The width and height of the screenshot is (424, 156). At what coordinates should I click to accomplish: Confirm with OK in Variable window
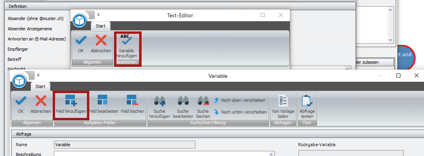21,105
